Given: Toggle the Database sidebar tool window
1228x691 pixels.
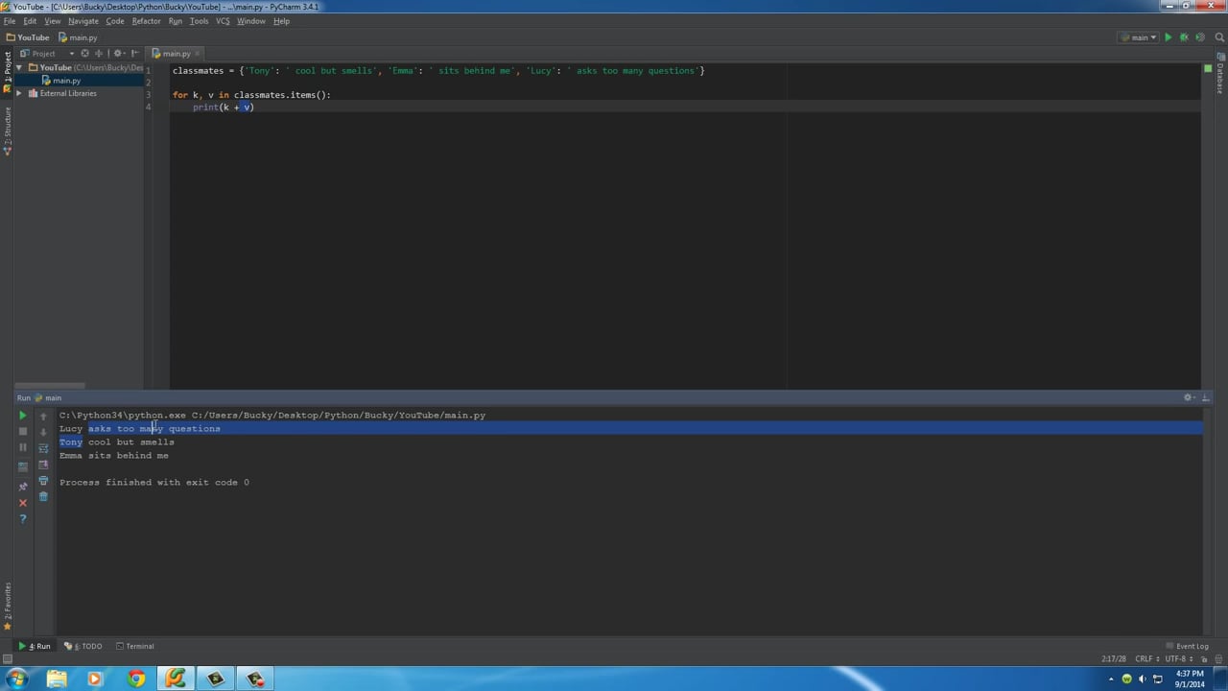Looking at the screenshot, I should (1220, 73).
